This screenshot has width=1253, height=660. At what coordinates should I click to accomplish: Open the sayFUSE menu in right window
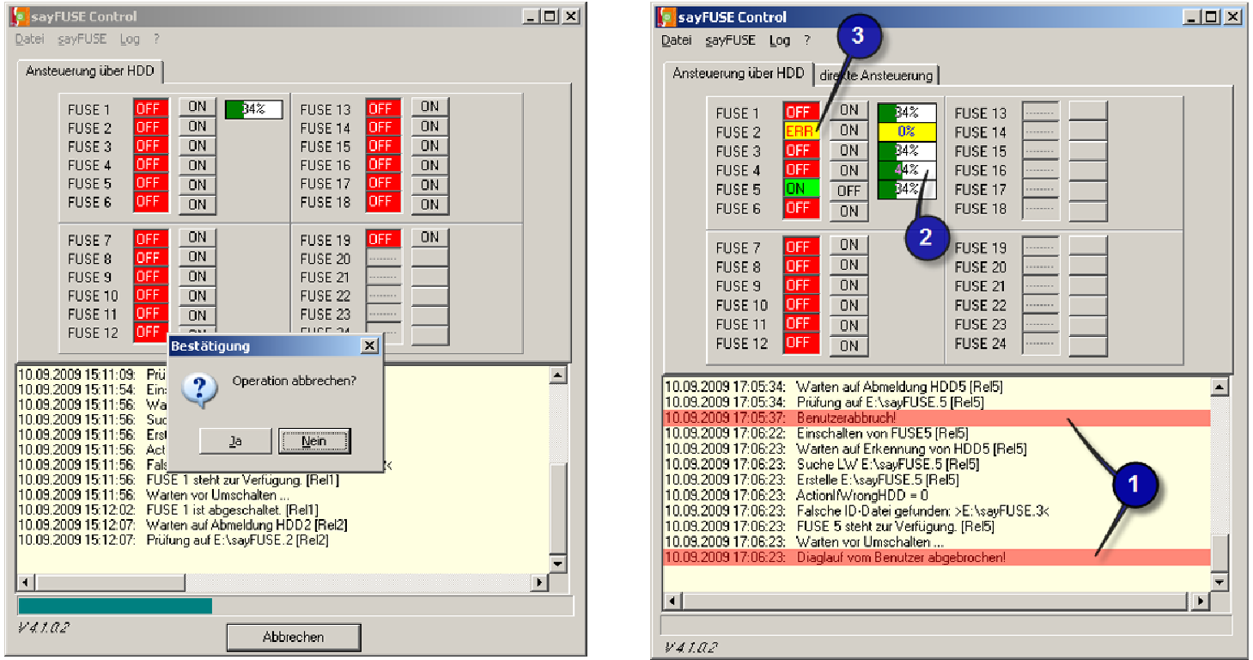(730, 40)
